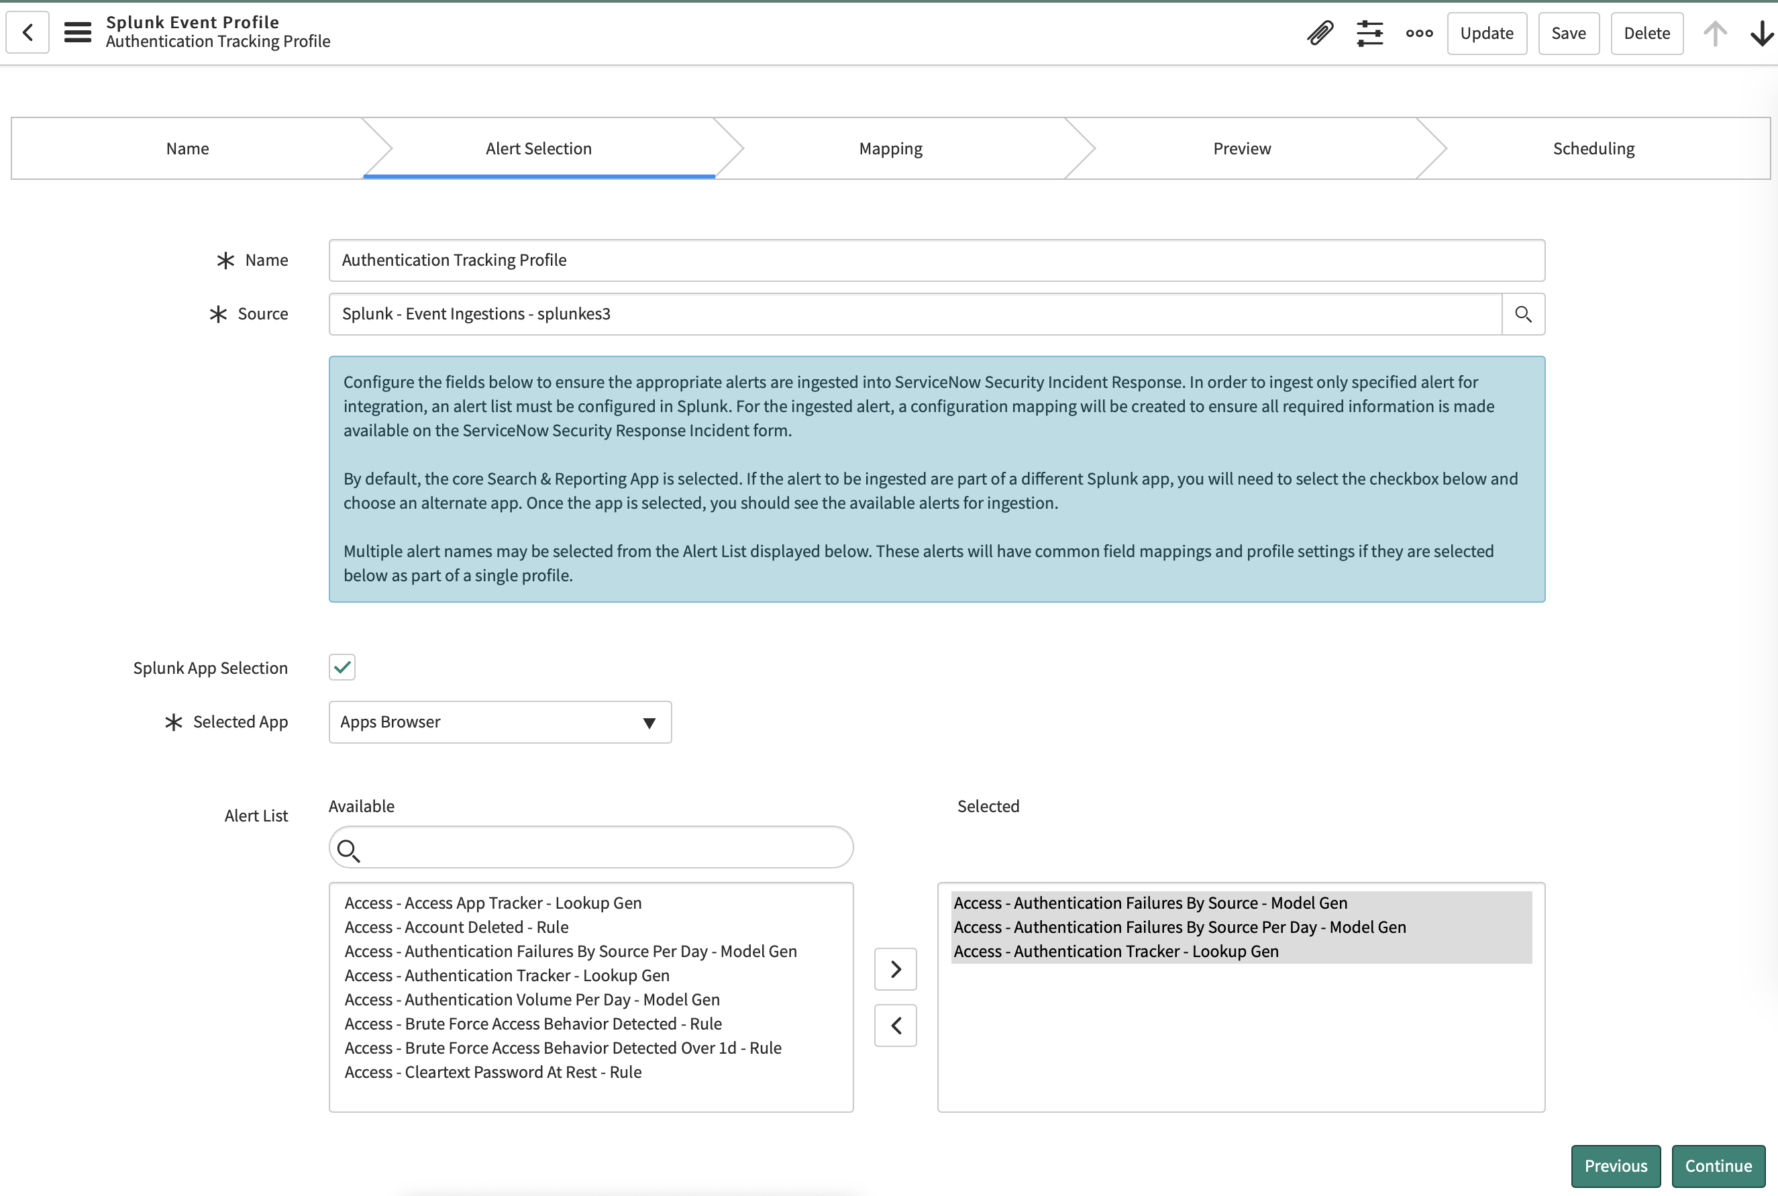Pick selected 'Authentication Tracker - Lookup Gen' entry
Screen dimensions: 1778x1196
(1241, 951)
